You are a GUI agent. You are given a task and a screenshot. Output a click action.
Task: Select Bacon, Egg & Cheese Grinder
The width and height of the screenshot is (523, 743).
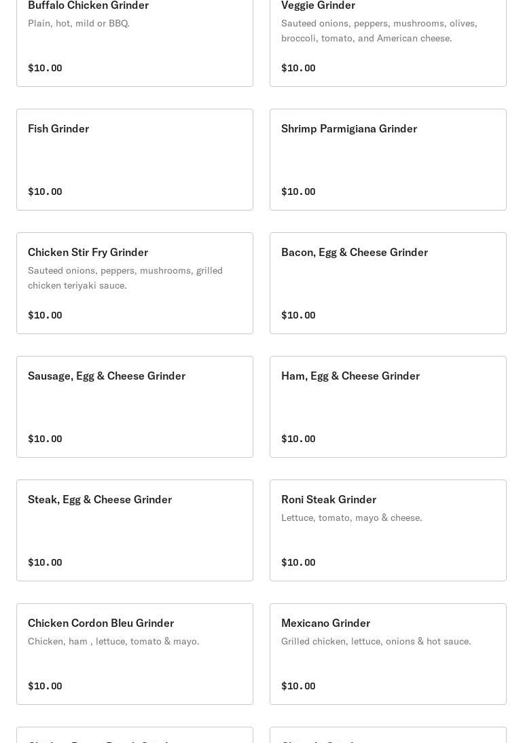(388, 283)
